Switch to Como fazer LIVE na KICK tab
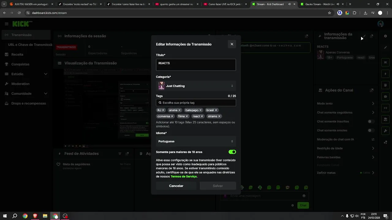The width and height of the screenshot is (392, 220). coord(225,4)
